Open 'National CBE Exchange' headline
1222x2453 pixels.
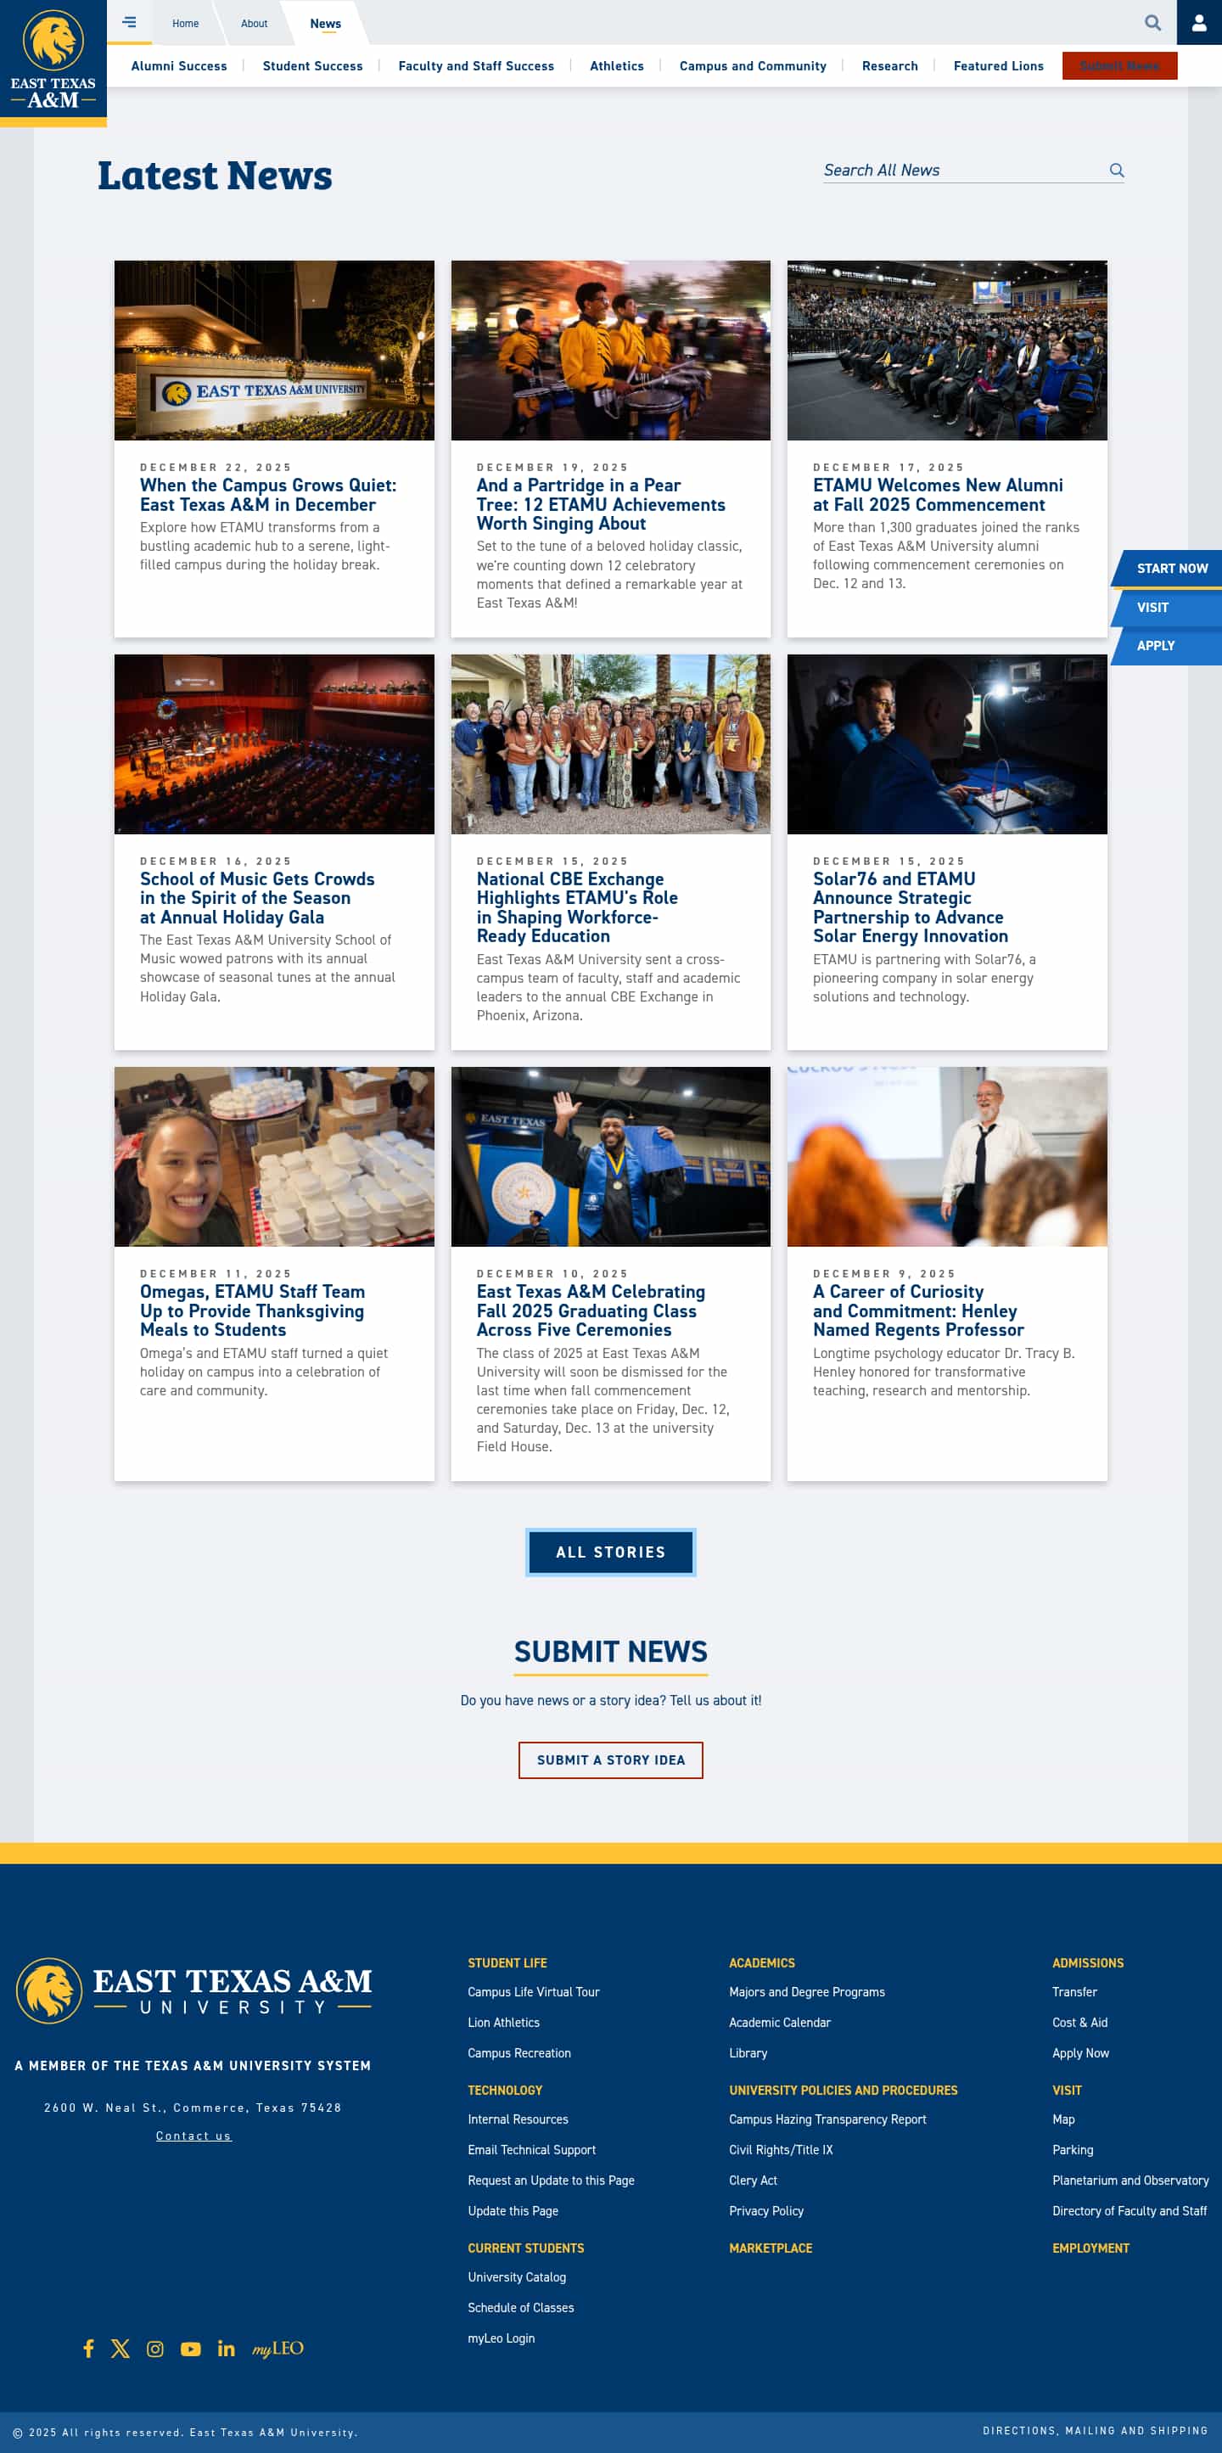[577, 907]
